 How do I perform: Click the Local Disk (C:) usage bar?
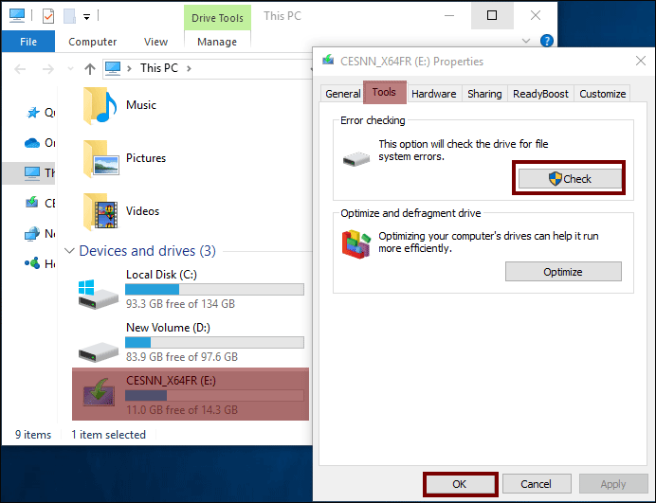[x=214, y=289]
